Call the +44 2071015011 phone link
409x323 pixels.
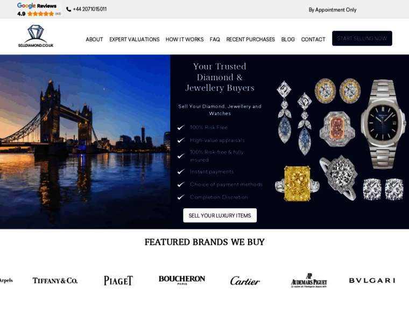(90, 9)
